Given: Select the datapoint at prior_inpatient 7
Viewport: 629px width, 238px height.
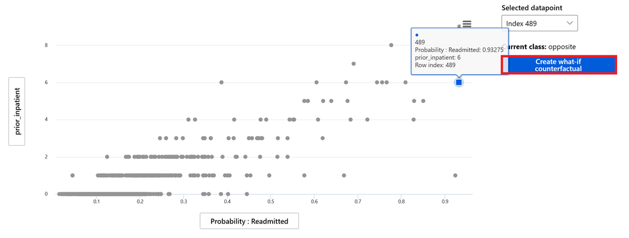Looking at the screenshot, I should coord(353,63).
